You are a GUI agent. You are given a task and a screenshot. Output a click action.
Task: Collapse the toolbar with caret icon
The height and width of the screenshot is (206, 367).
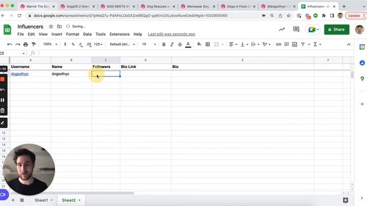click(349, 45)
